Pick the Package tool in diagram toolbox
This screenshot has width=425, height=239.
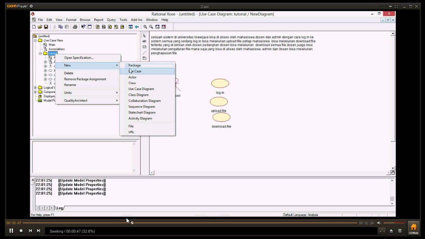144,58
